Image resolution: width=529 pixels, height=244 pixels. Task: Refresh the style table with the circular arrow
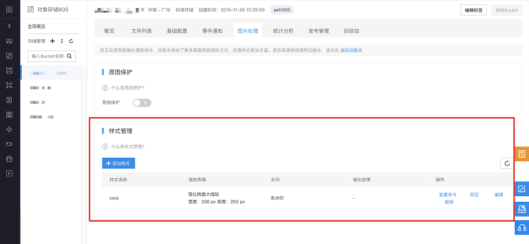tap(507, 163)
